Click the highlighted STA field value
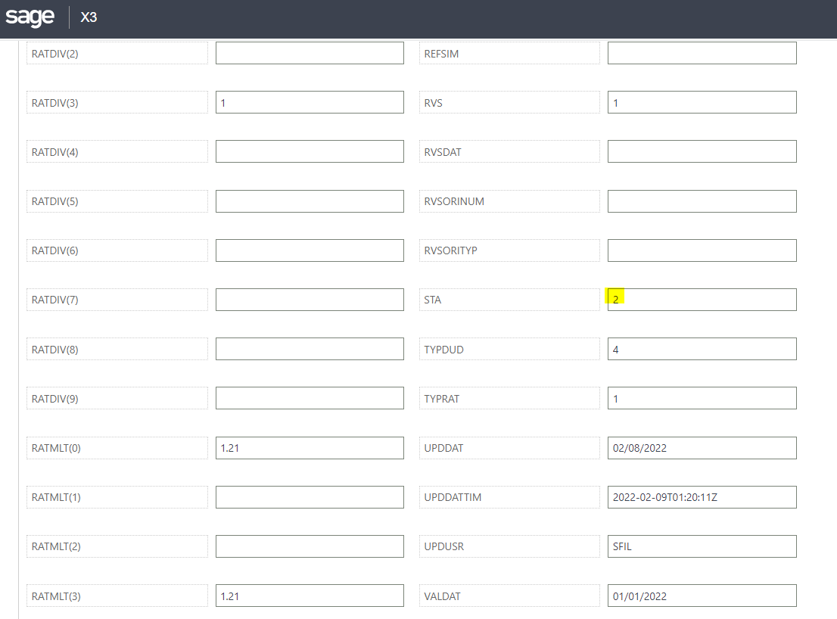This screenshot has width=837, height=619. tap(702, 300)
